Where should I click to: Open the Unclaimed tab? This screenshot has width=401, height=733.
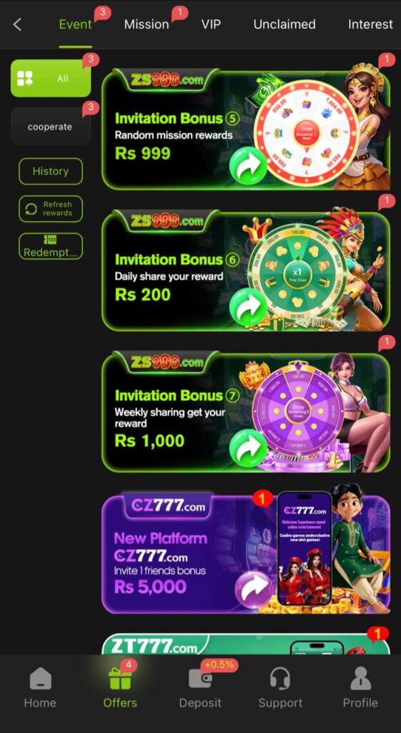(284, 24)
